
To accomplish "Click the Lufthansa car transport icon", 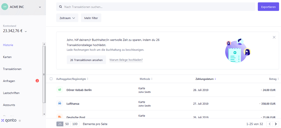I will tap(60, 104).
